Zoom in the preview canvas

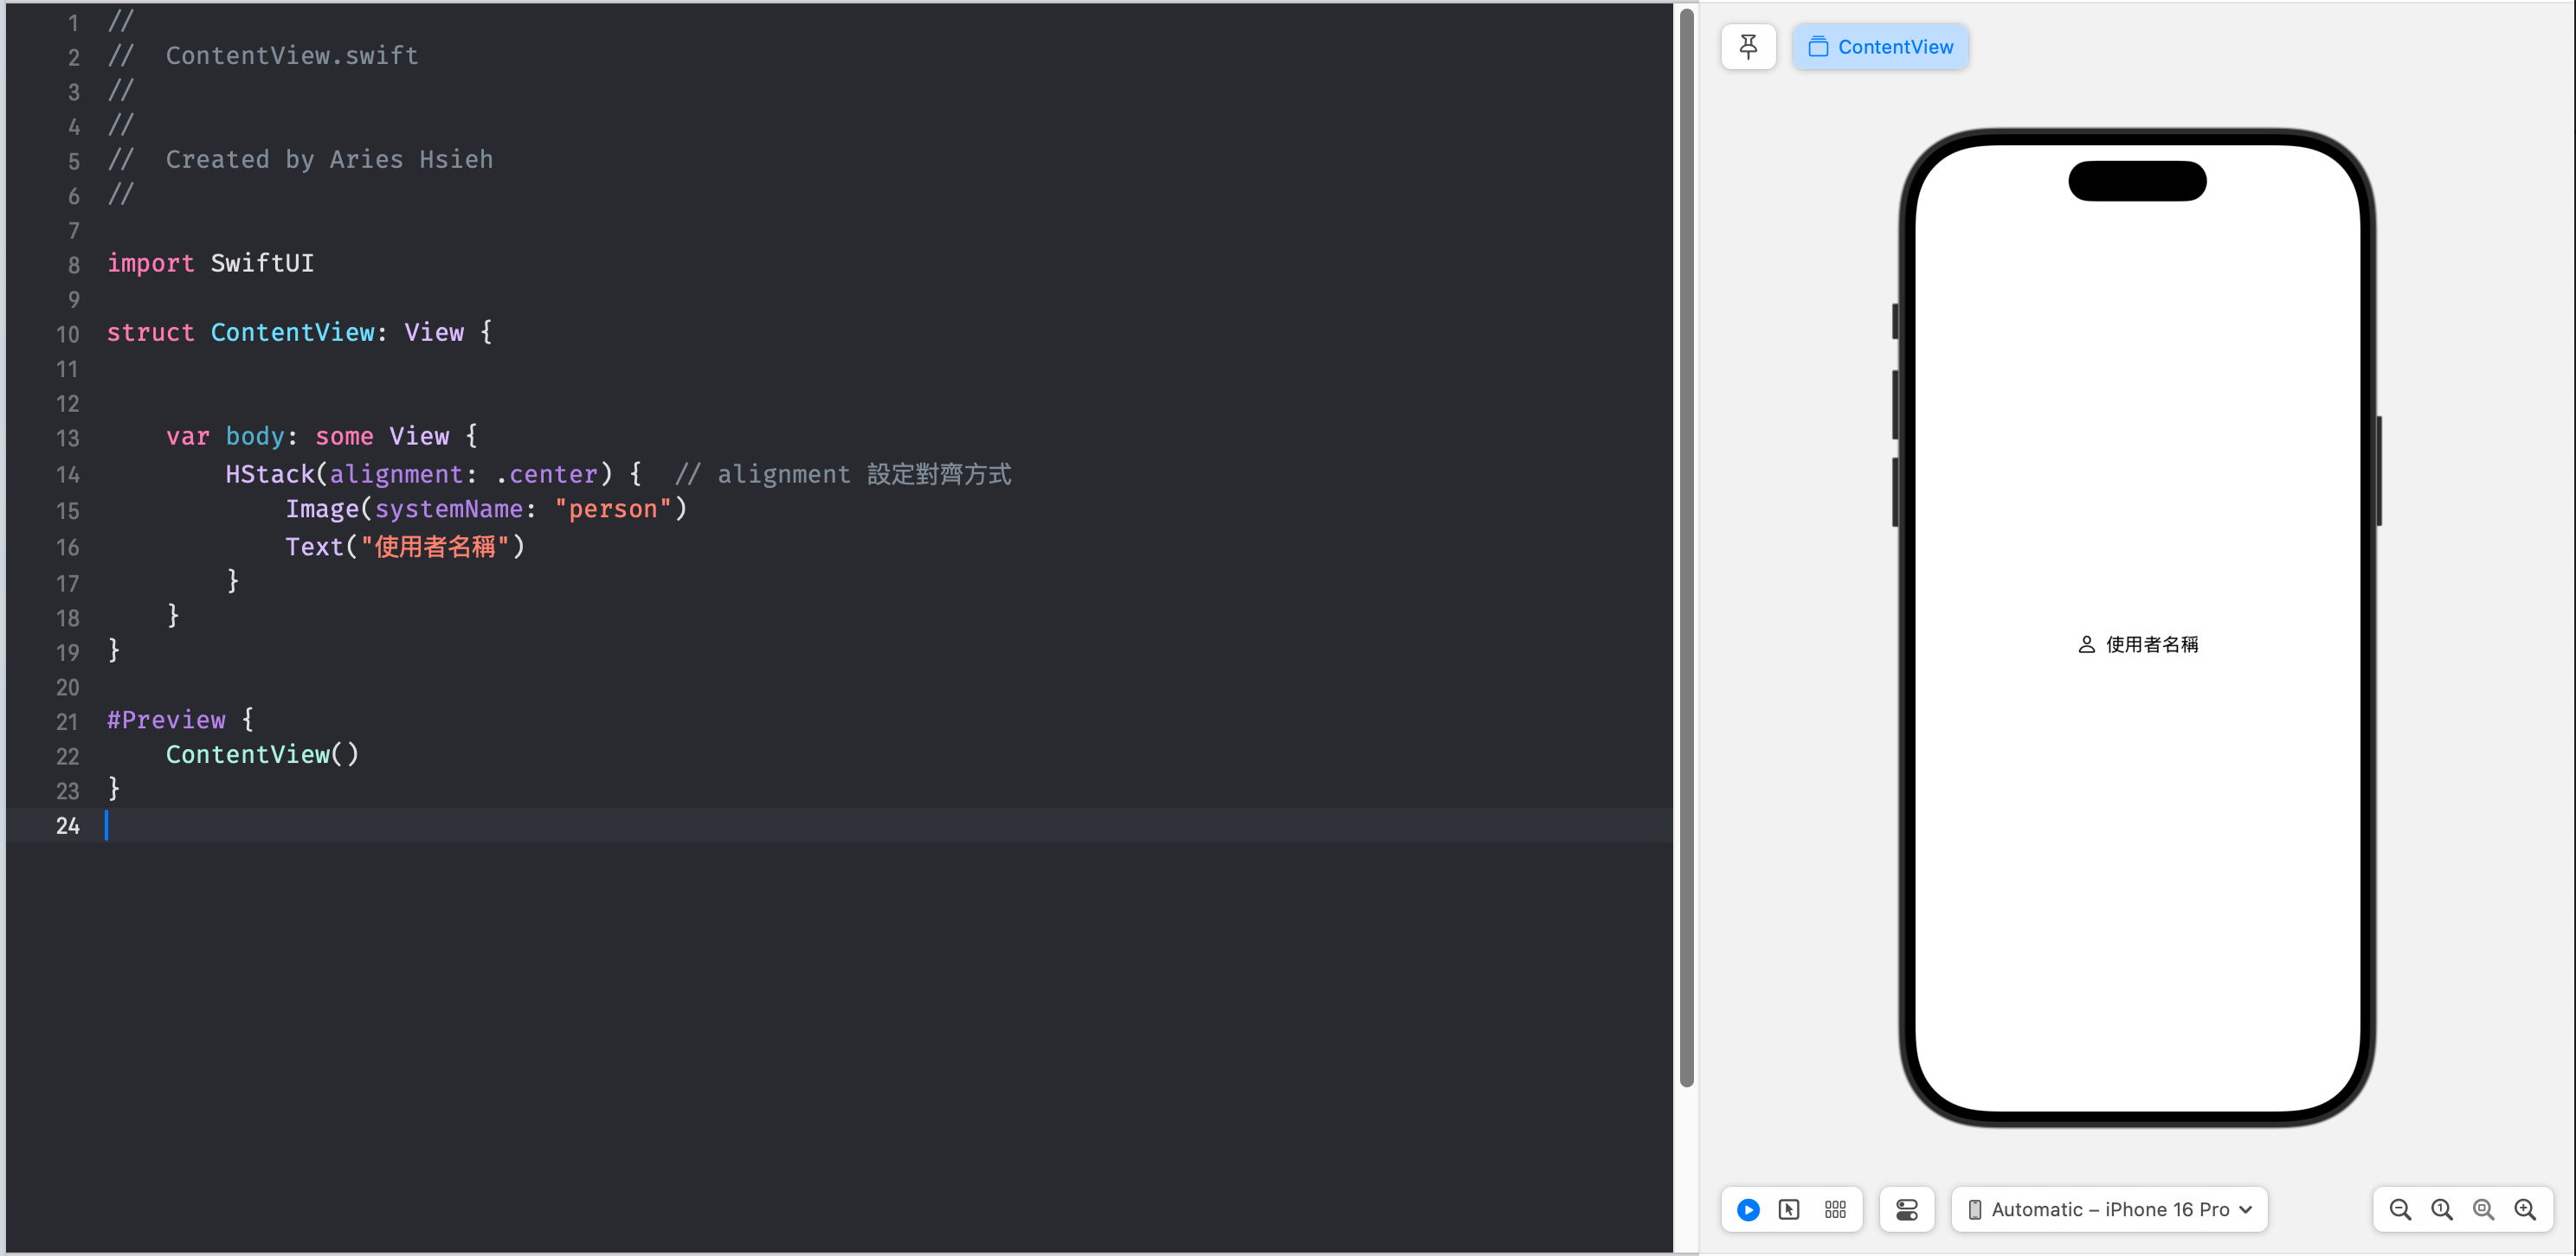pyautogui.click(x=2525, y=1209)
